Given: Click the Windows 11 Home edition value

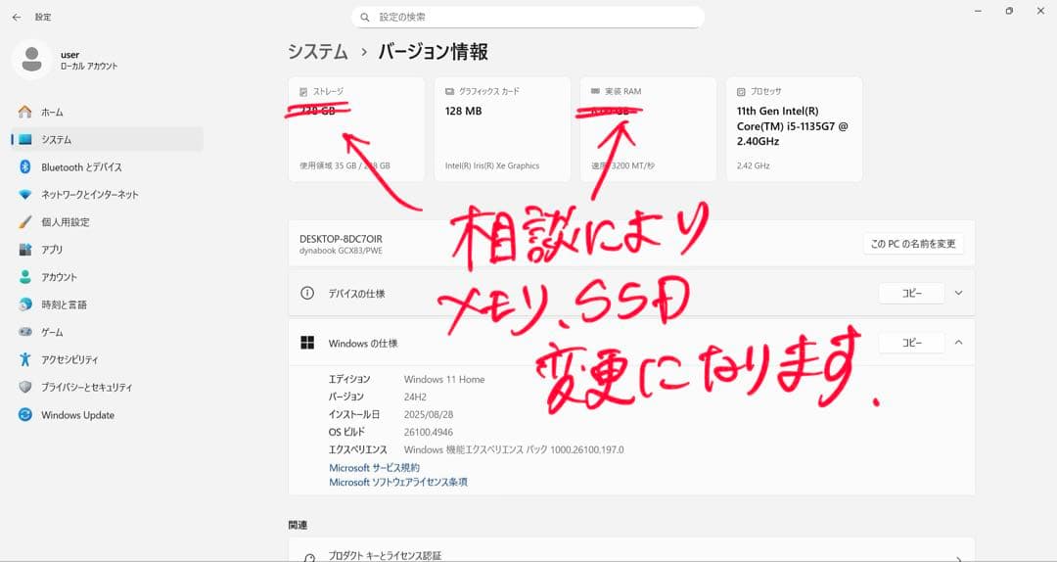Looking at the screenshot, I should [444, 379].
